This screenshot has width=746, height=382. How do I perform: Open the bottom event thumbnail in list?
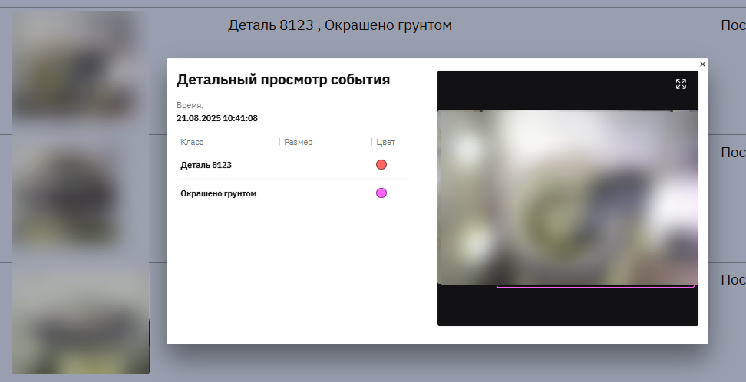coord(80,321)
